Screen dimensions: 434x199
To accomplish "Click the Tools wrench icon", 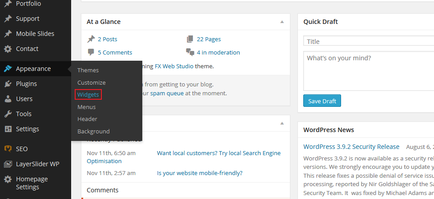I will point(8,114).
